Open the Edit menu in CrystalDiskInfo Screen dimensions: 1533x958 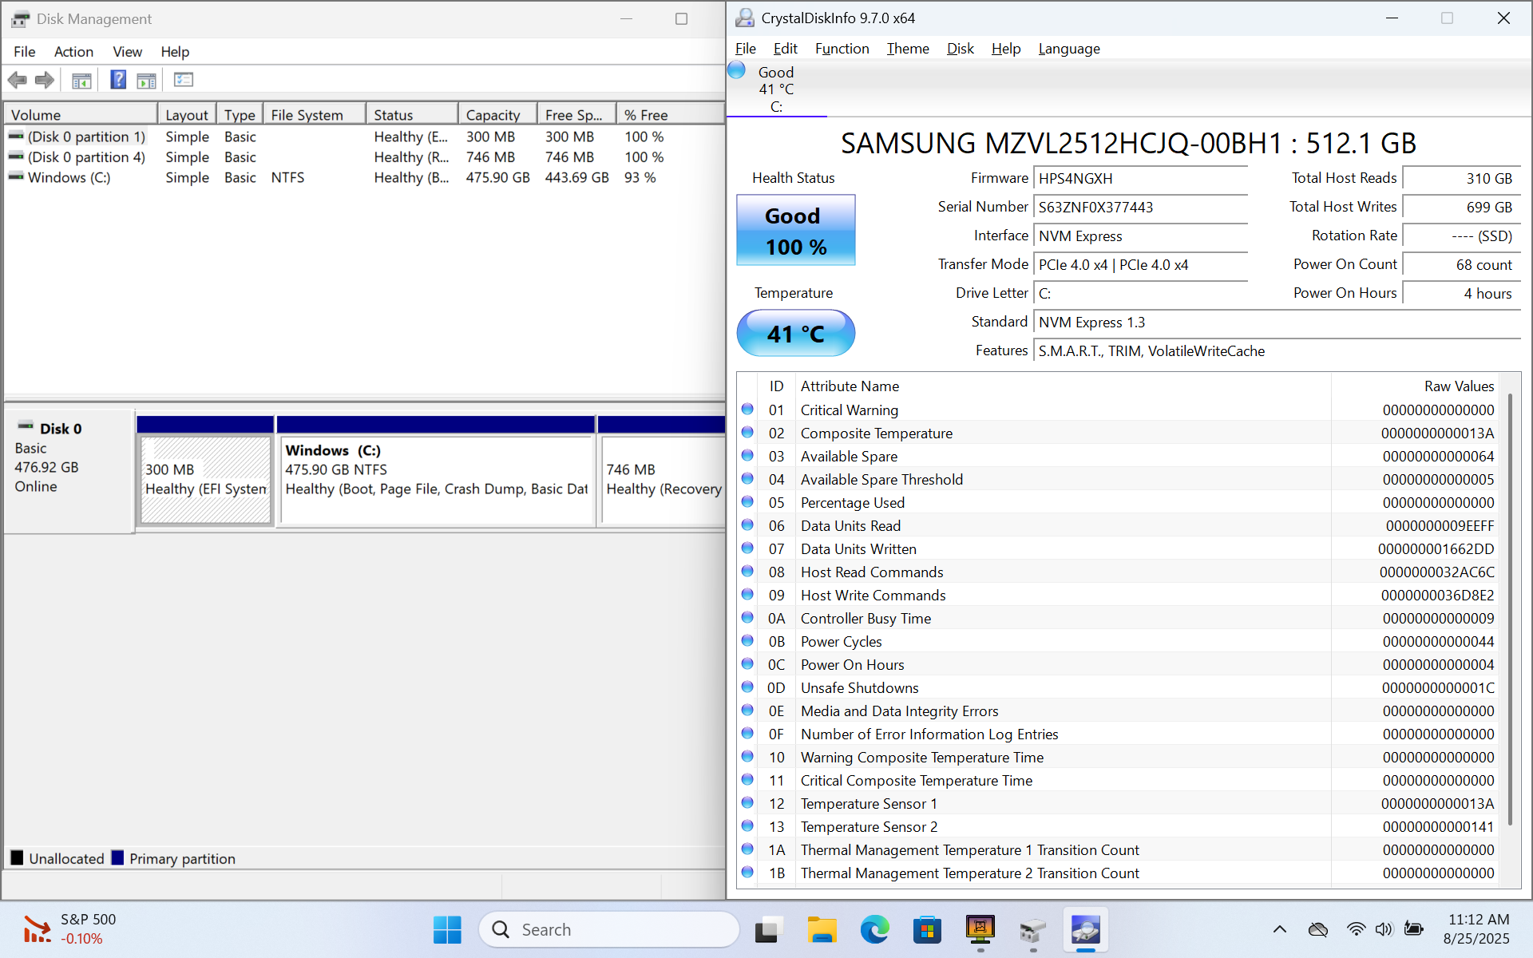point(786,49)
